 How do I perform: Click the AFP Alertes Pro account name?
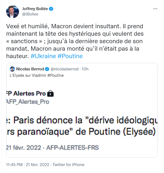coord(27,94)
